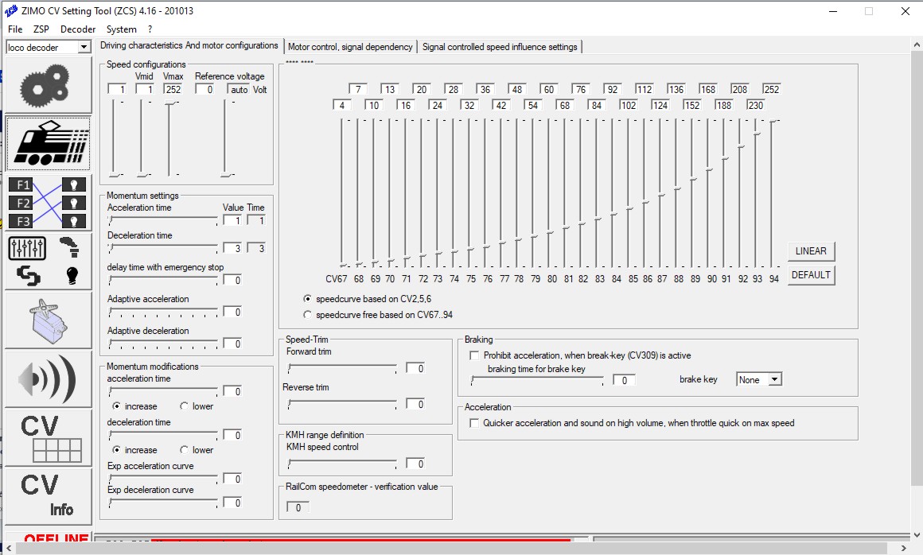The height and width of the screenshot is (555, 923).
Task: Open the CV table grid icon
Action: 48,437
